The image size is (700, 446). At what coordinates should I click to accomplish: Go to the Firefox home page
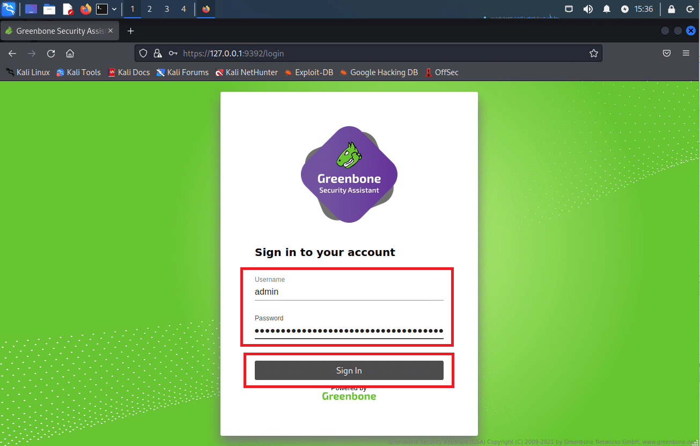click(x=70, y=53)
